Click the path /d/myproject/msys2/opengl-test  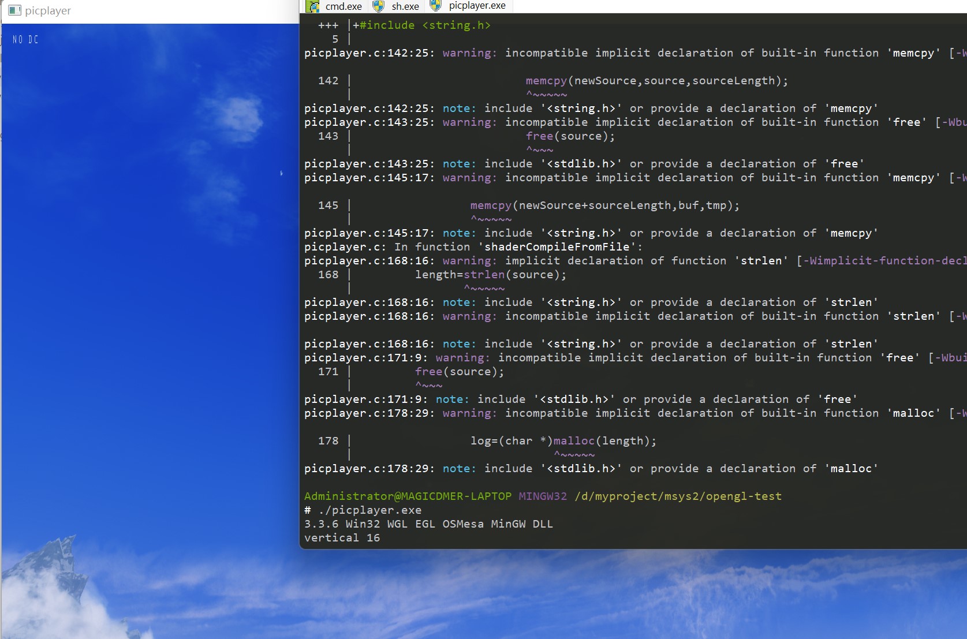coord(677,496)
